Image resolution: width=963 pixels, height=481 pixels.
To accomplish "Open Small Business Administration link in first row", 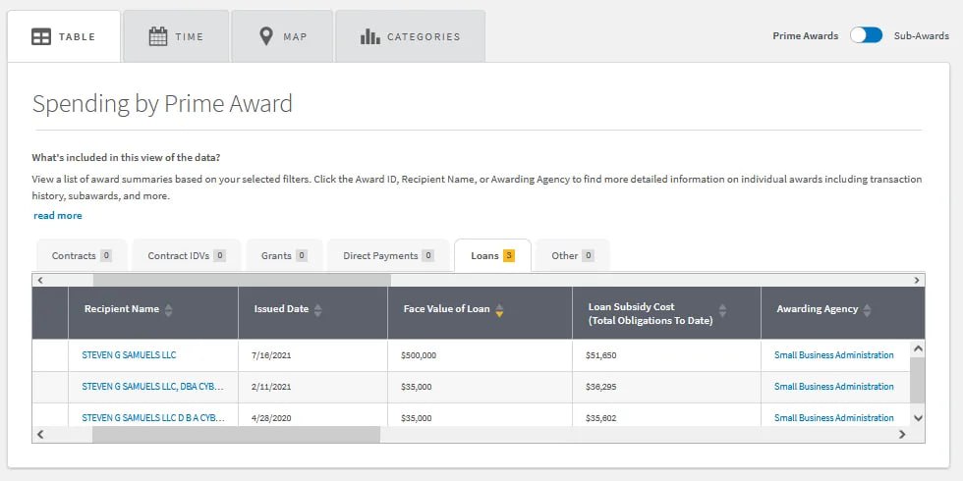I will tap(833, 355).
